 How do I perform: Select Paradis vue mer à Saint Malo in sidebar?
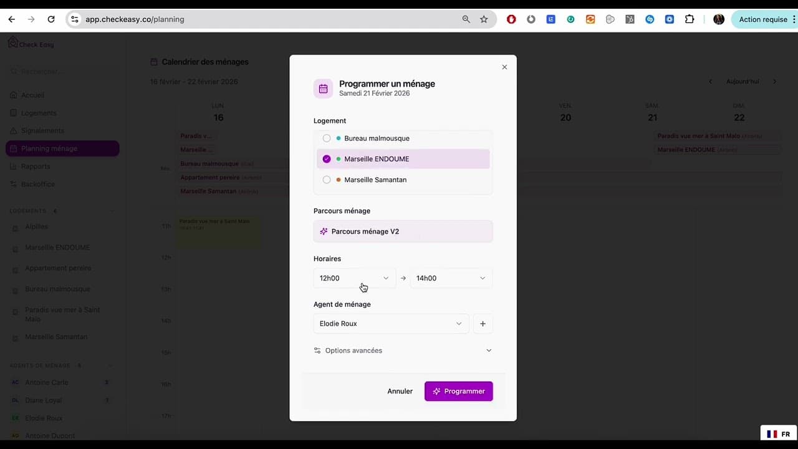click(62, 314)
